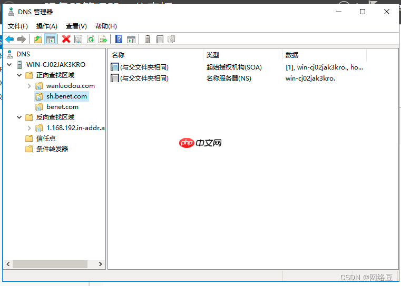Select the benet.com zone label
The height and width of the screenshot is (286, 401).
pos(62,107)
